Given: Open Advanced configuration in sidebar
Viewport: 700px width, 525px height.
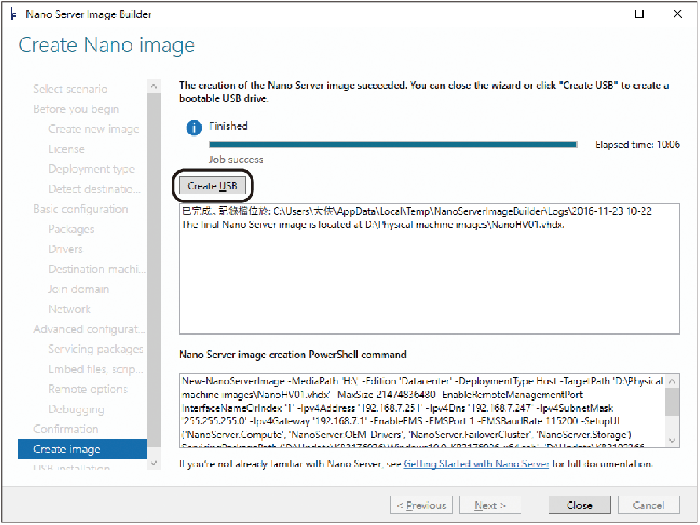Looking at the screenshot, I should (89, 329).
